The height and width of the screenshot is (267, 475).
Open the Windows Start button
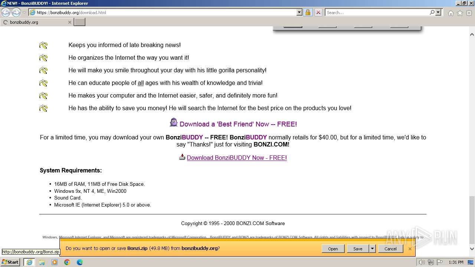[x=10, y=262]
